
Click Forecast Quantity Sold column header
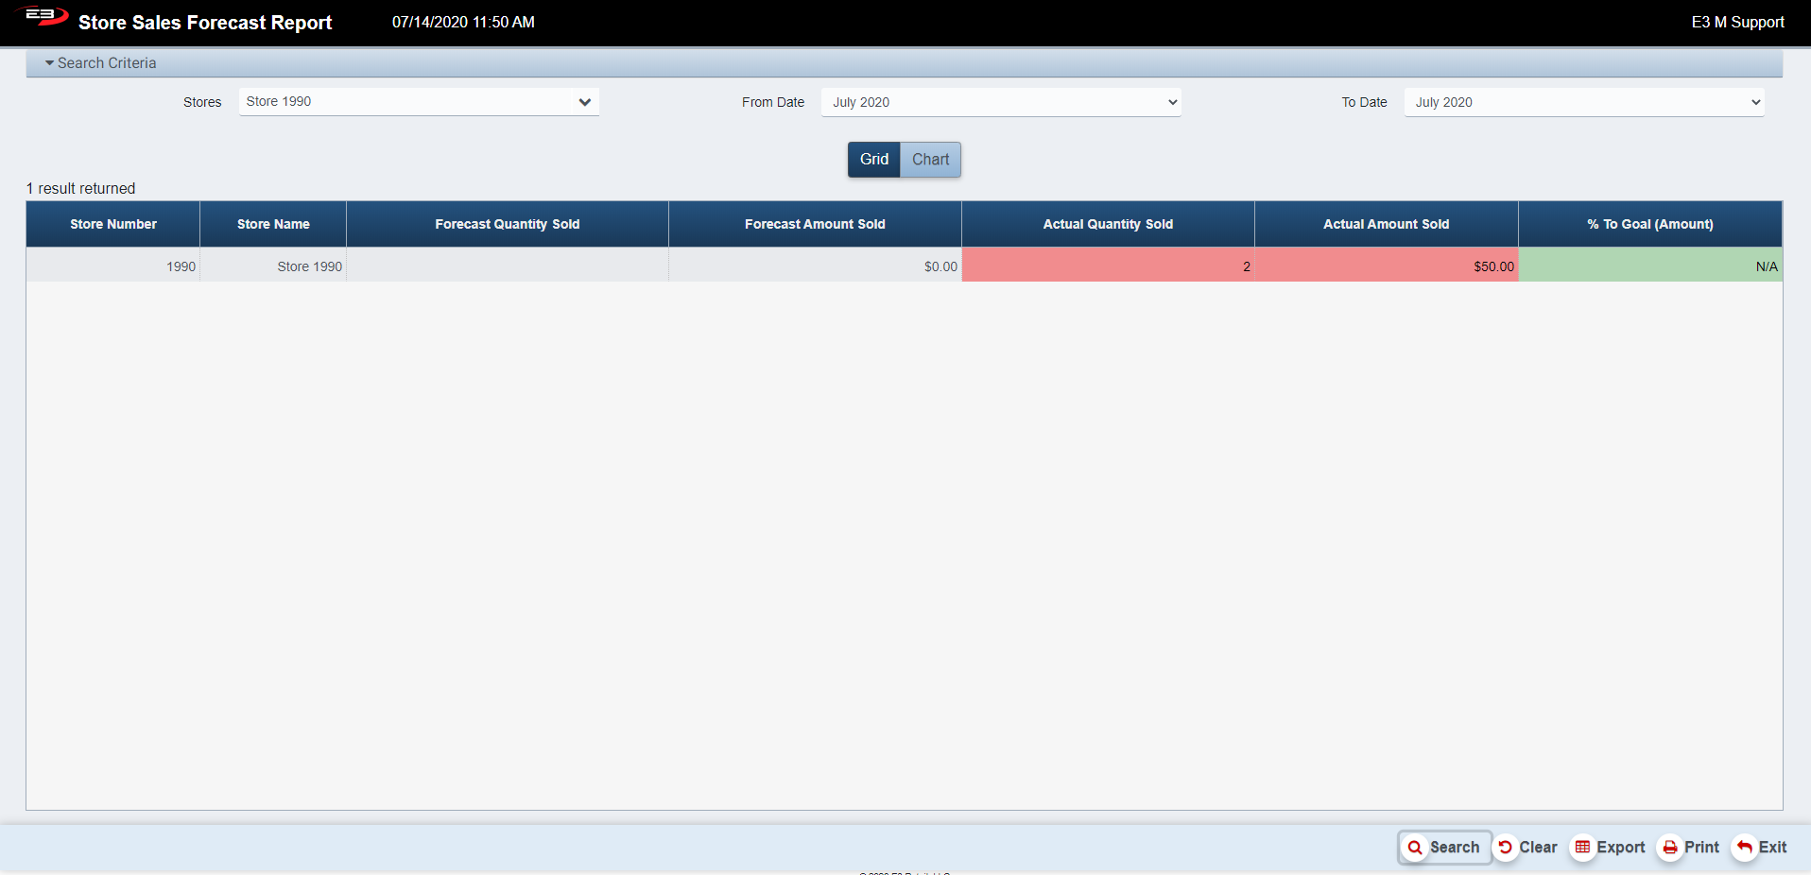(x=508, y=224)
